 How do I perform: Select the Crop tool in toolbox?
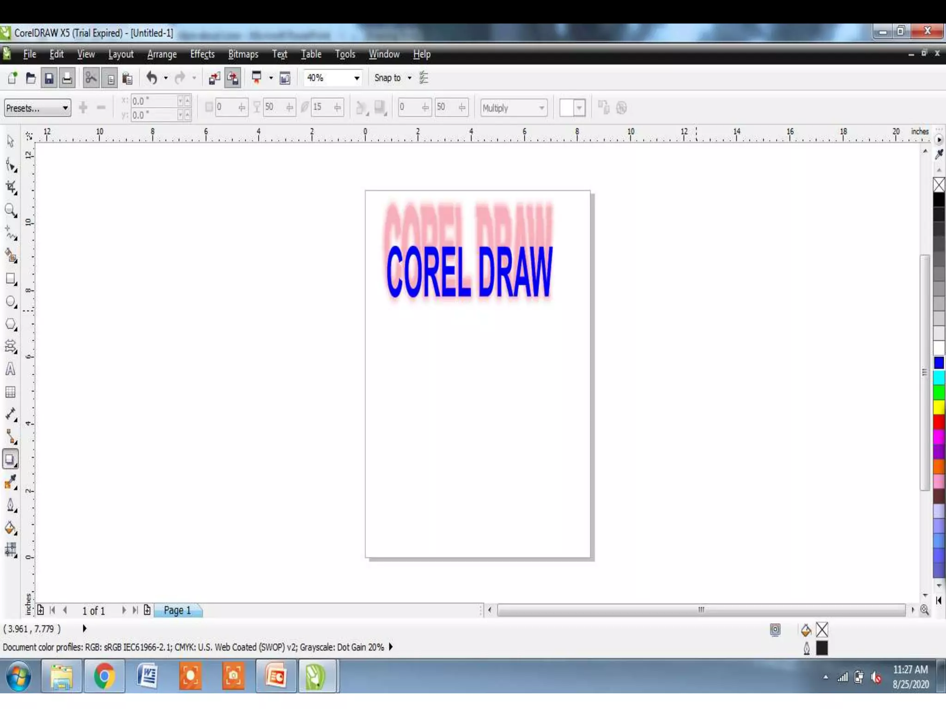[10, 187]
